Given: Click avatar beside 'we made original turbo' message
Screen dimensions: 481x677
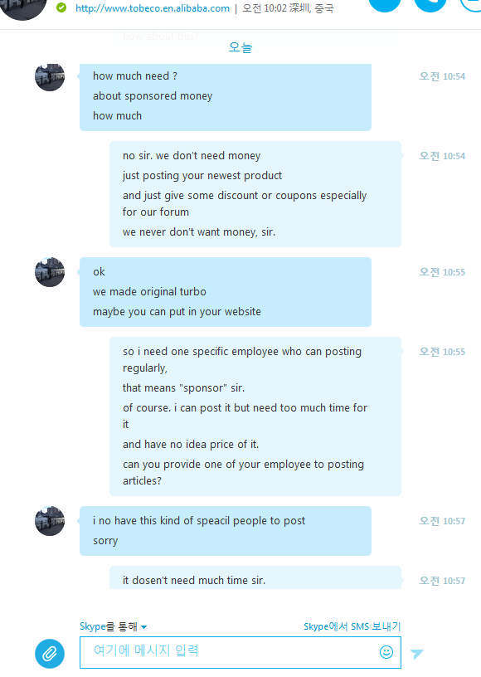Looking at the screenshot, I should click(50, 272).
